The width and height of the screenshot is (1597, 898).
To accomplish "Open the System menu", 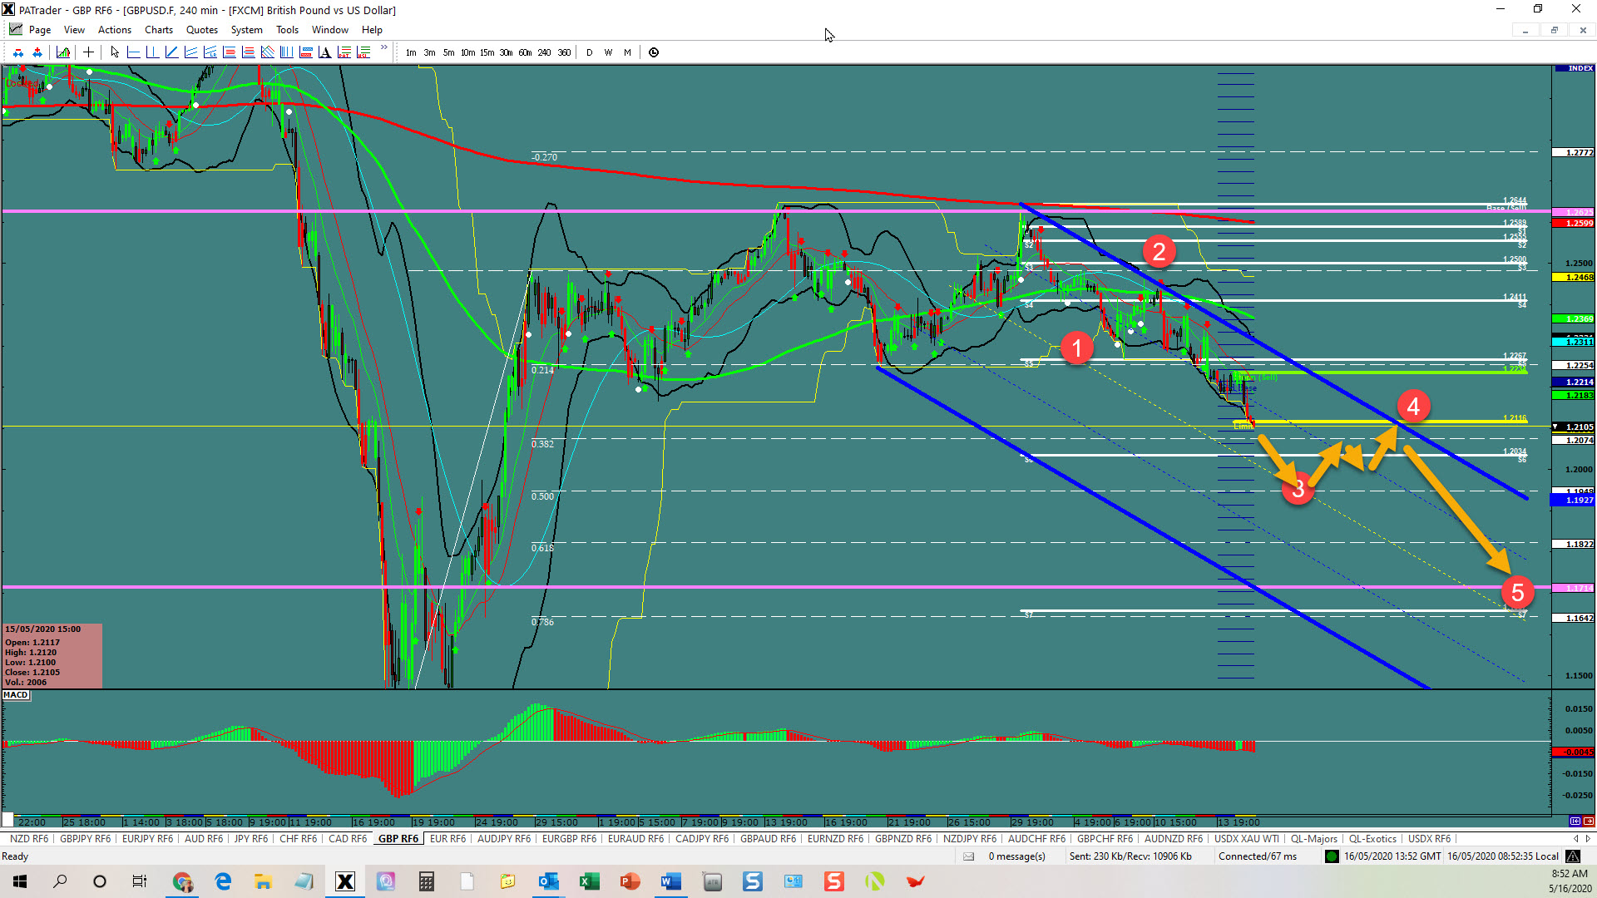I will (247, 30).
